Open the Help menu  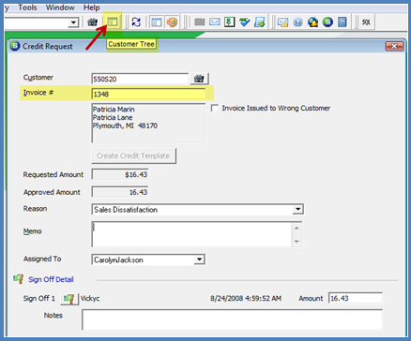click(91, 7)
